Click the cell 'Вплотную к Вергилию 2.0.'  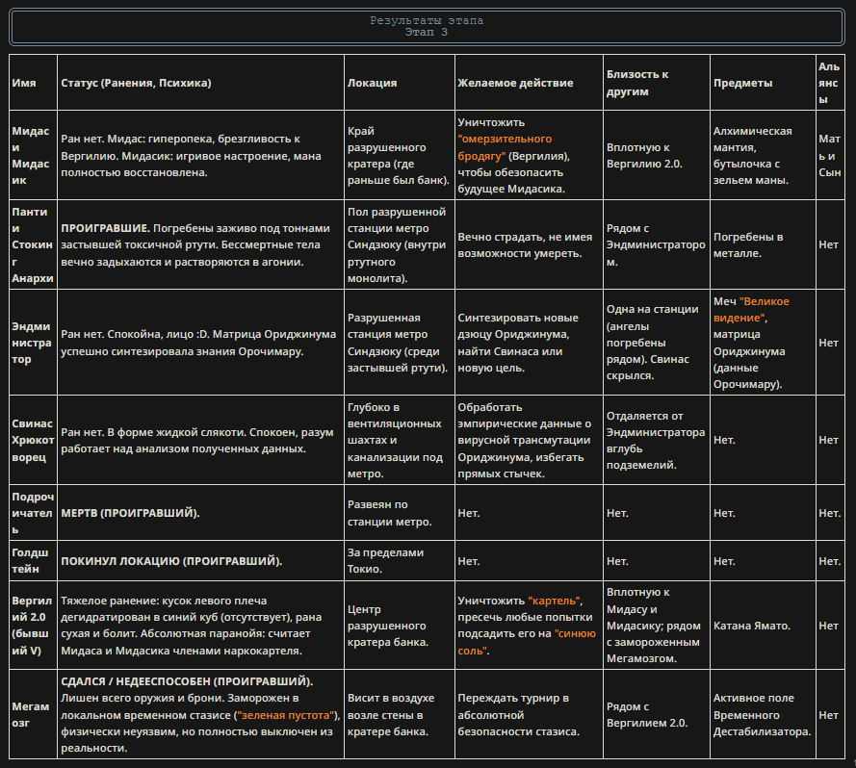[x=657, y=155]
